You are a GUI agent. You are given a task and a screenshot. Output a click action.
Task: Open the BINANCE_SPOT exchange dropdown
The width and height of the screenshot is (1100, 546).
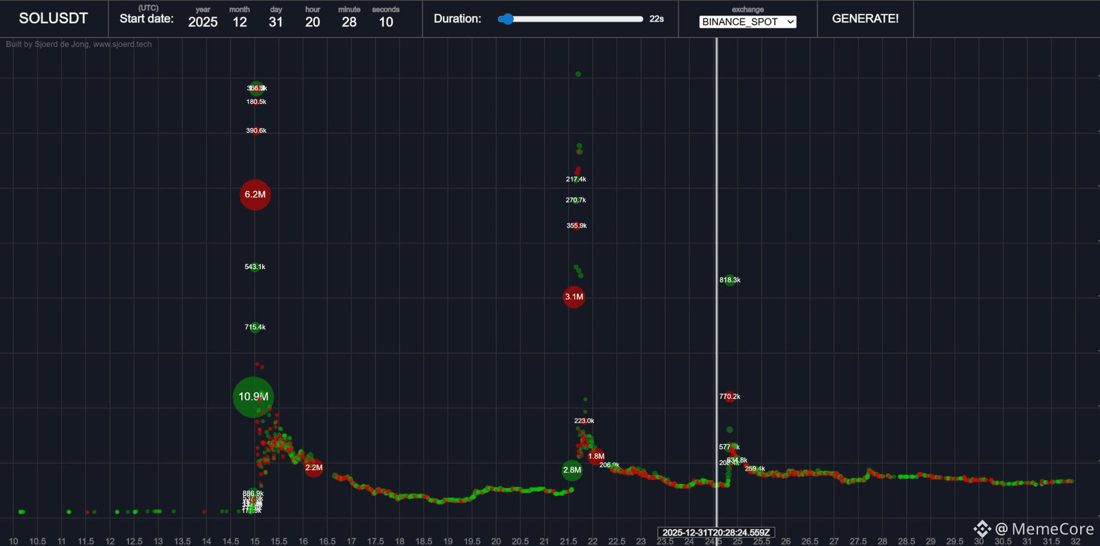747,22
